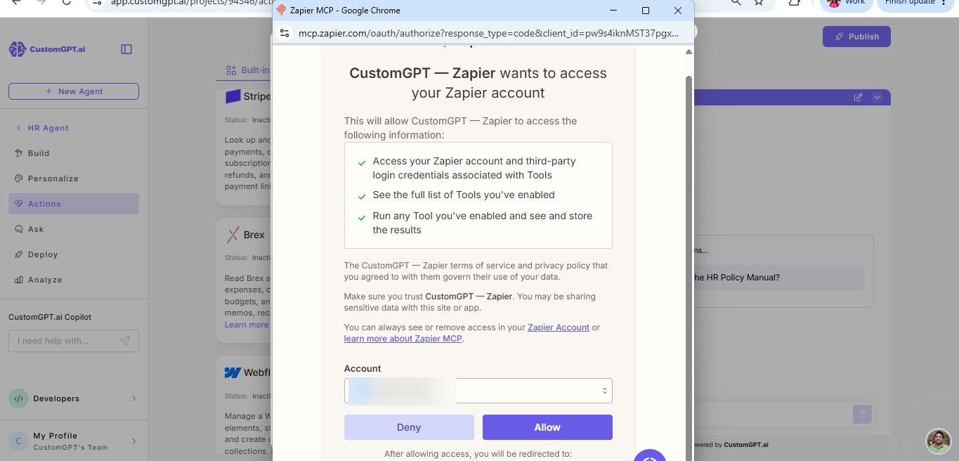
Task: Click the Developers code icon
Action: tap(18, 398)
